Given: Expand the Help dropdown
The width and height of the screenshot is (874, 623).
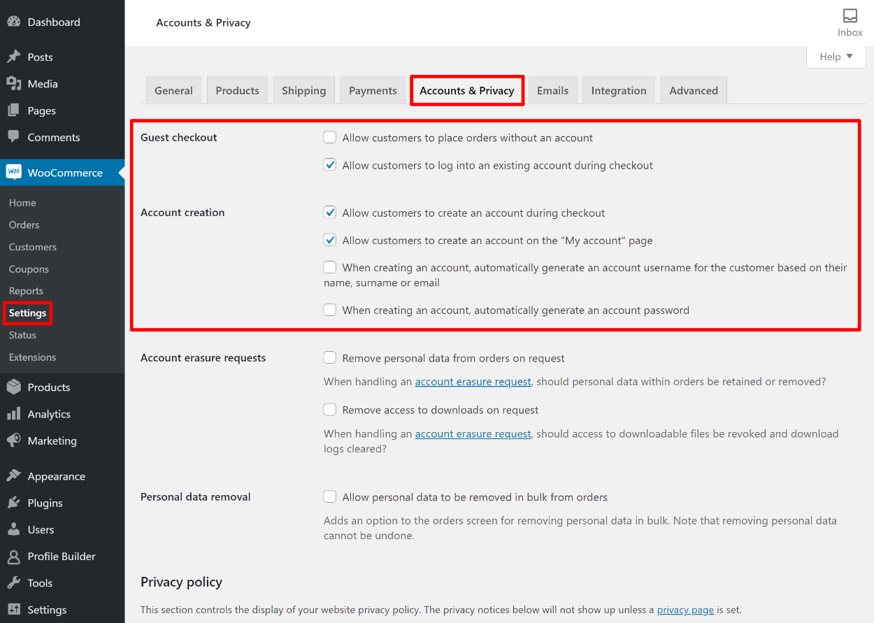Looking at the screenshot, I should (x=836, y=57).
